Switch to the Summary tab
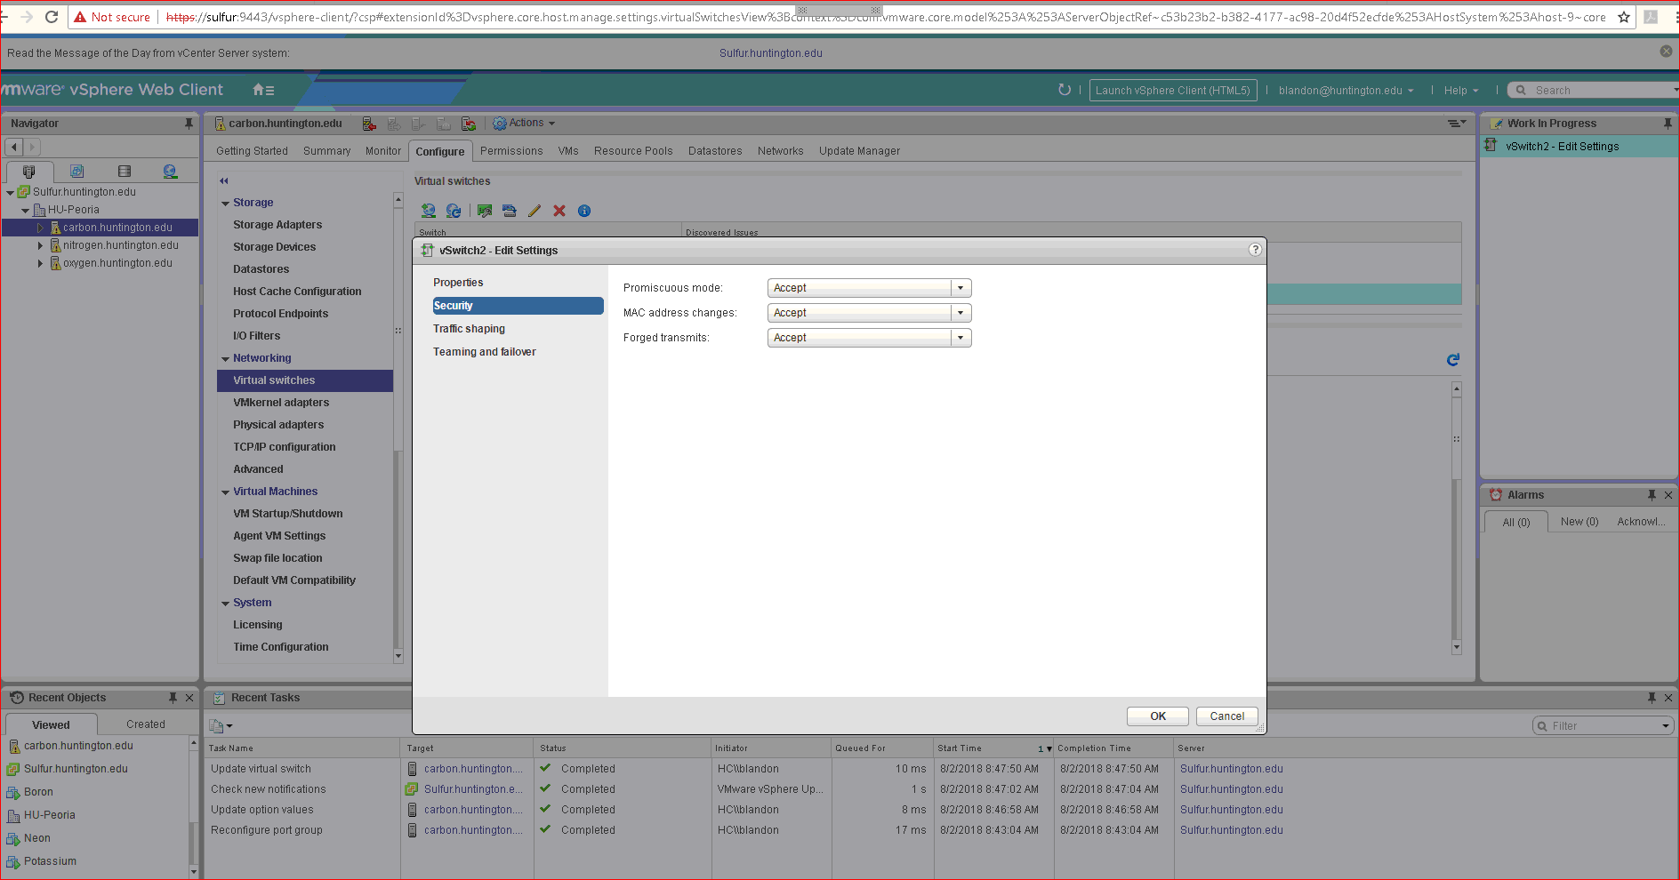Viewport: 1680px width, 880px height. click(x=326, y=151)
